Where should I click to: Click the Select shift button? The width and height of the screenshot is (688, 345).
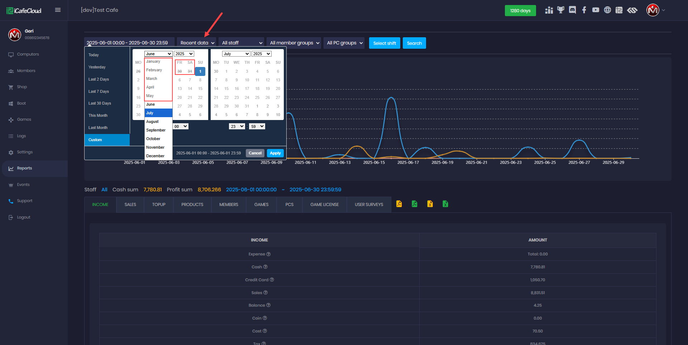(384, 43)
